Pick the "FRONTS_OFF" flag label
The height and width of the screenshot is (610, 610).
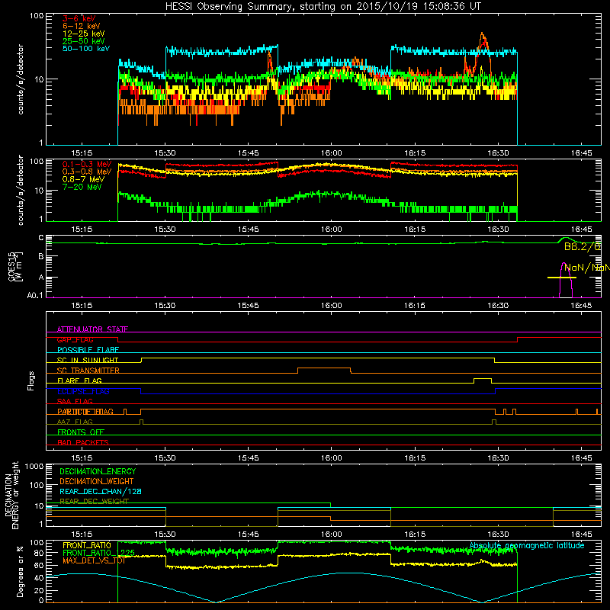pos(81,432)
